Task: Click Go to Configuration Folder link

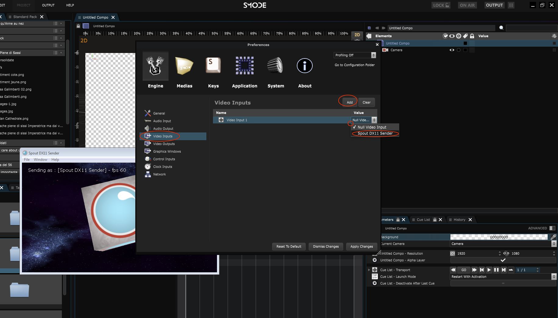Action: [x=355, y=65]
